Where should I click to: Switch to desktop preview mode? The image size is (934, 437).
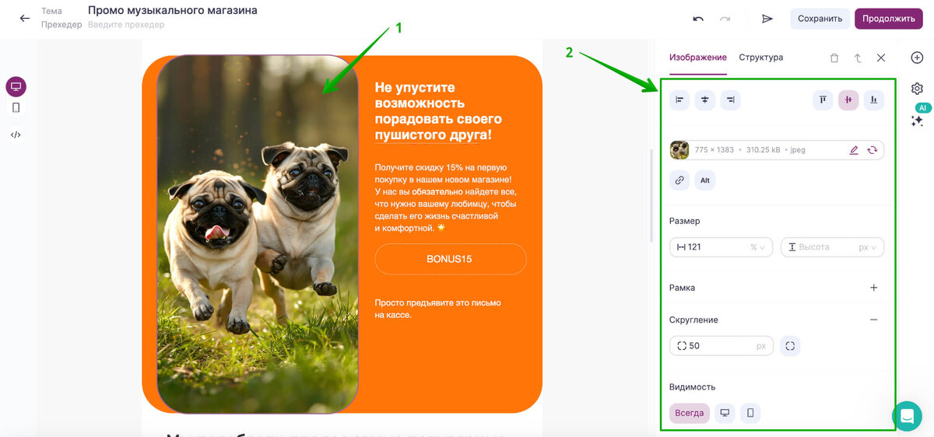[16, 86]
